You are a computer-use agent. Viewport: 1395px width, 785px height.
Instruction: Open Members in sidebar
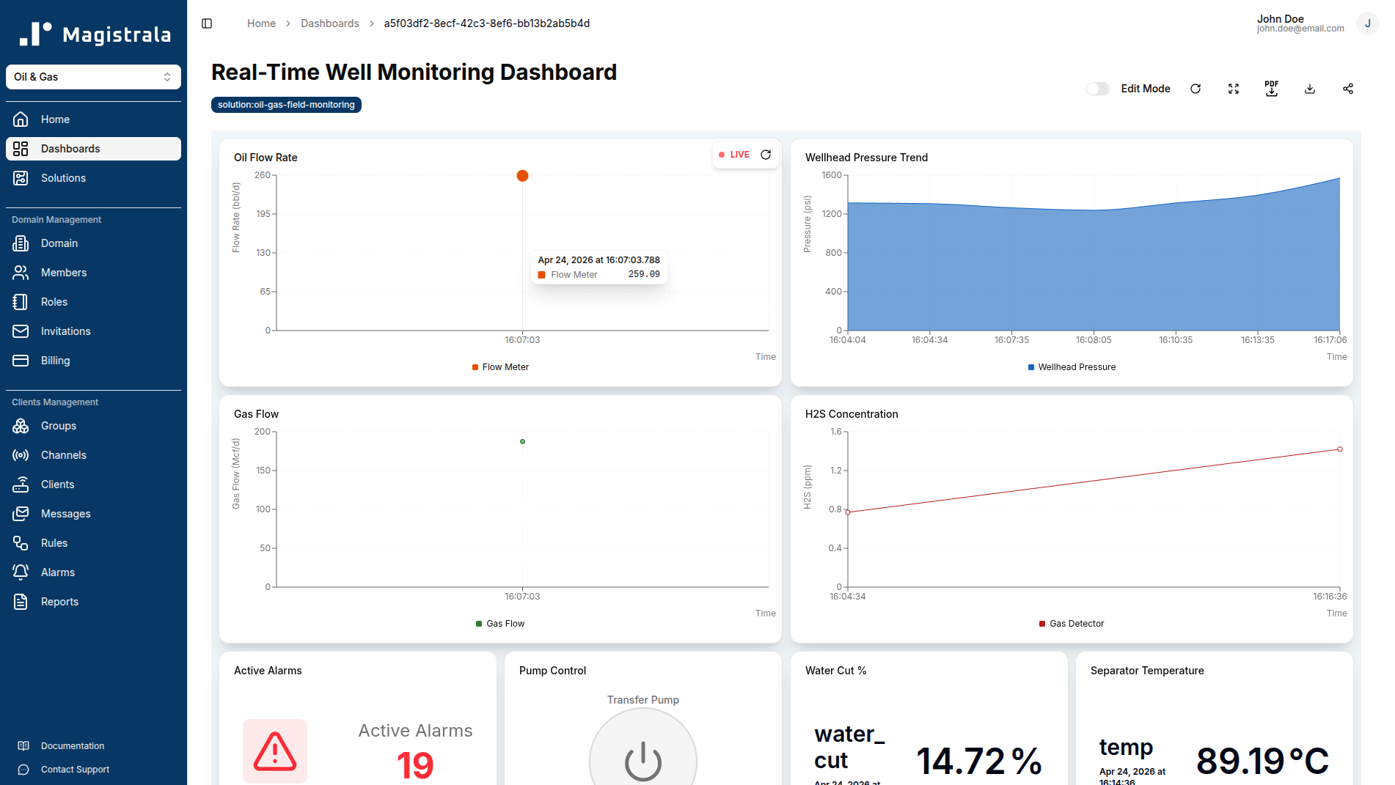pos(93,273)
